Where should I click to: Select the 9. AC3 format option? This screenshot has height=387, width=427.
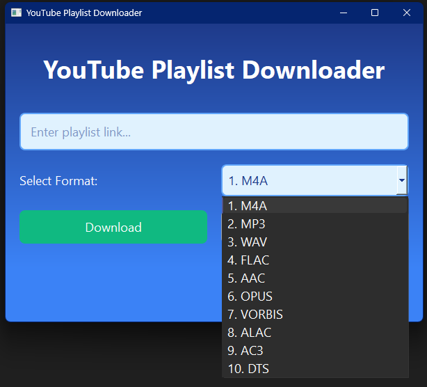(315, 351)
